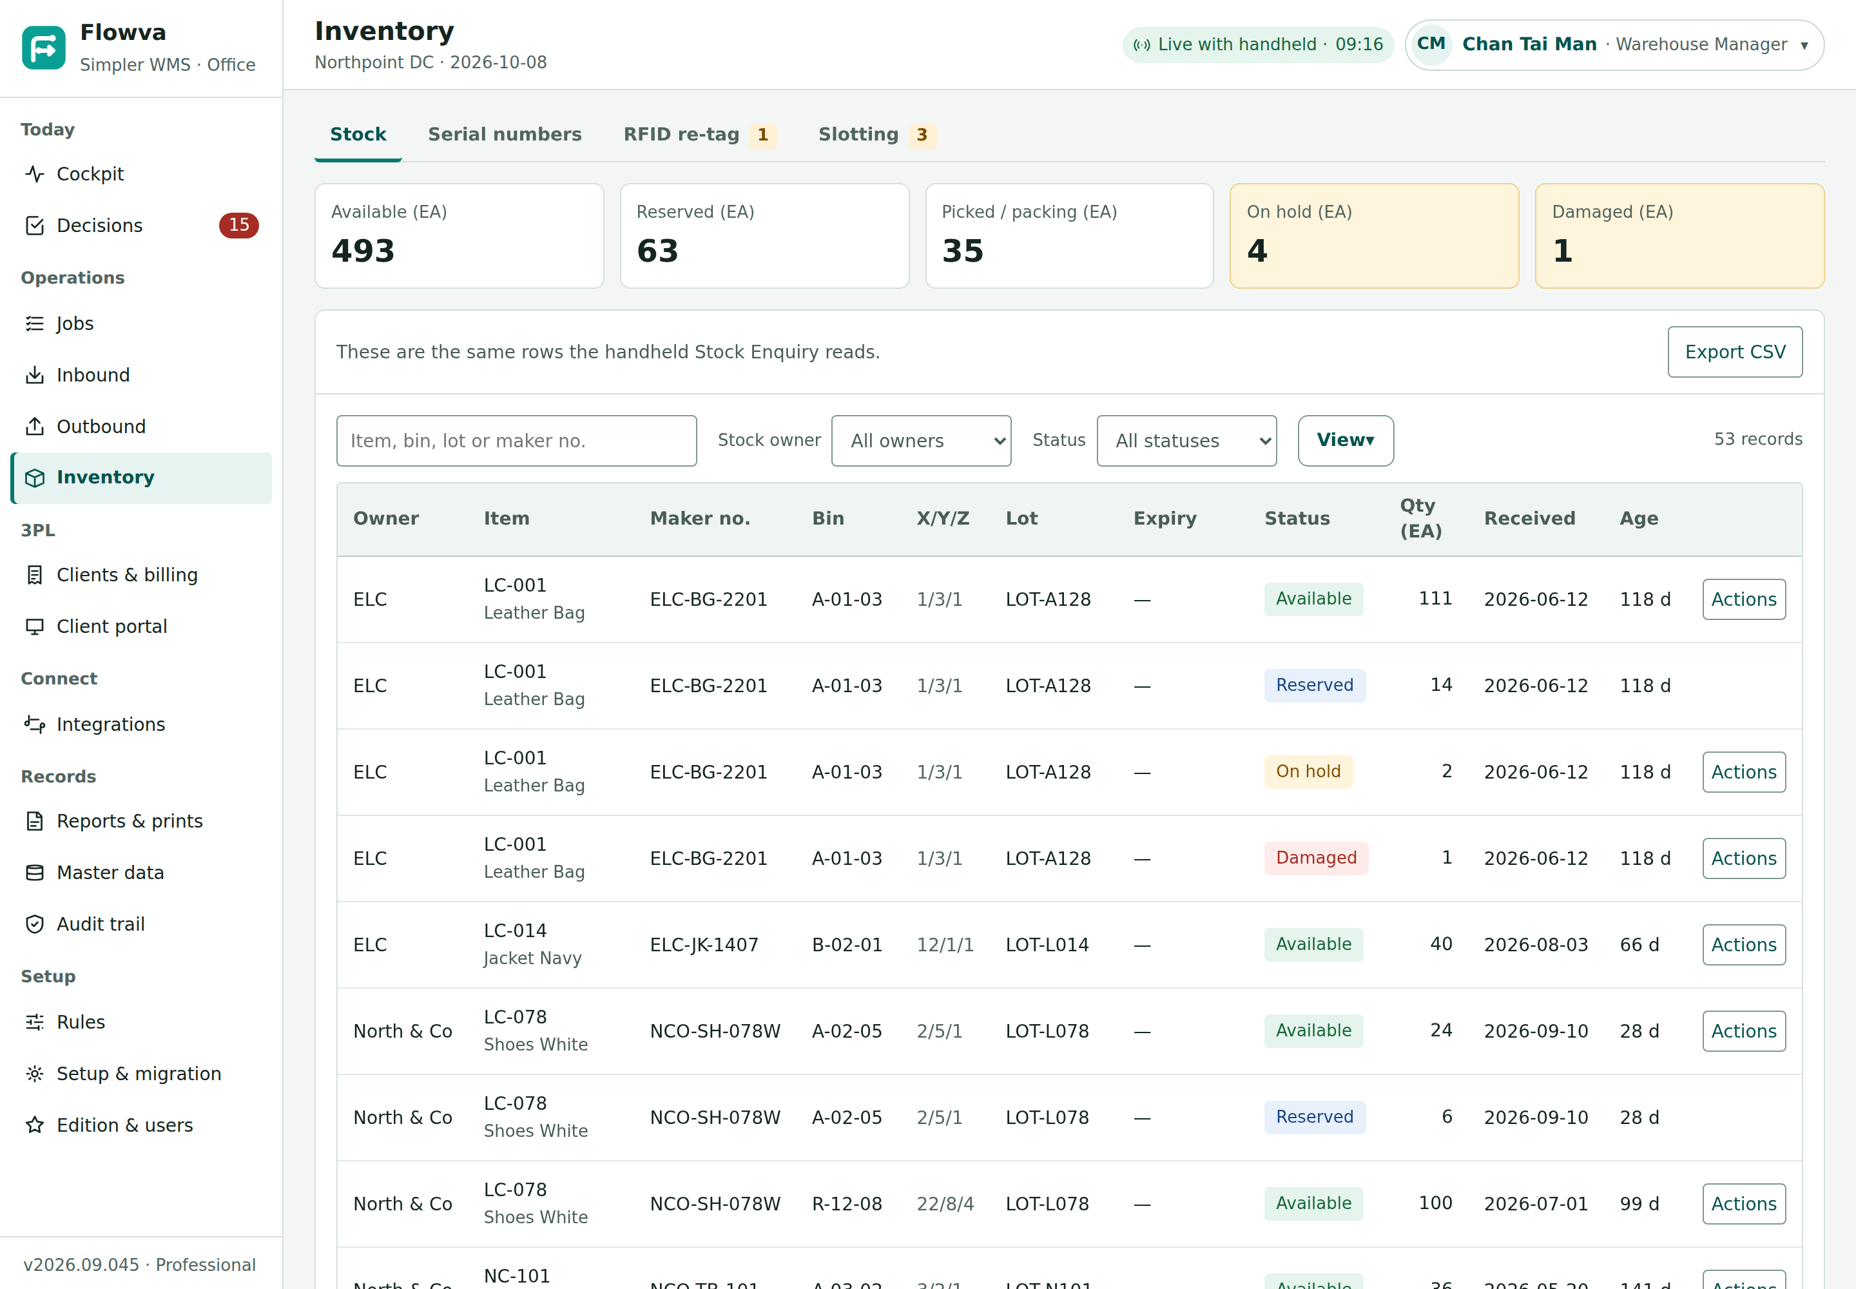Open the Stock owner dropdown

[921, 441]
